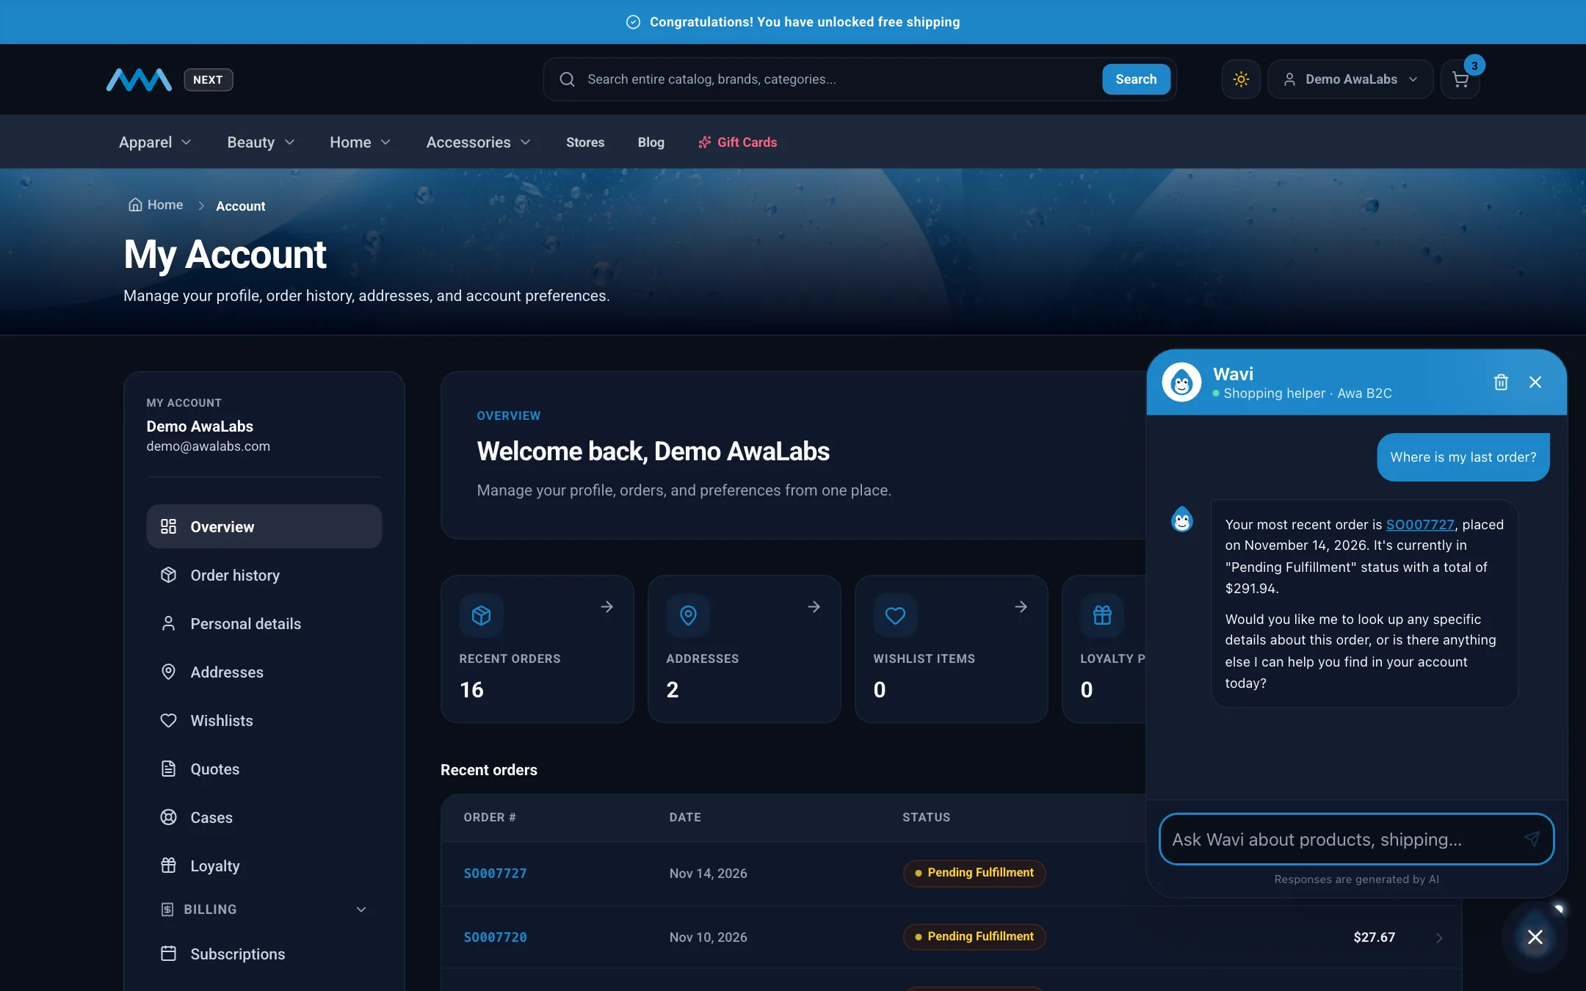Open Wishlist Items card arrow
The image size is (1586, 991).
click(1021, 606)
